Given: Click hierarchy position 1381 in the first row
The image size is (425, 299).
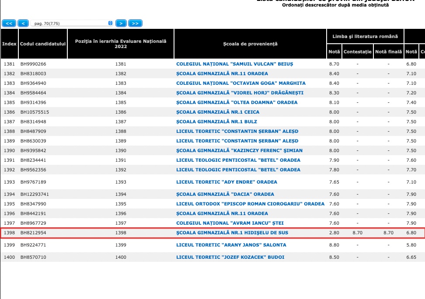Looking at the screenshot, I should [121, 64].
